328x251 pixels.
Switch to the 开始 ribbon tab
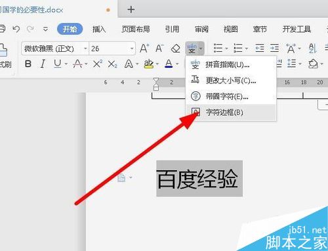70,29
